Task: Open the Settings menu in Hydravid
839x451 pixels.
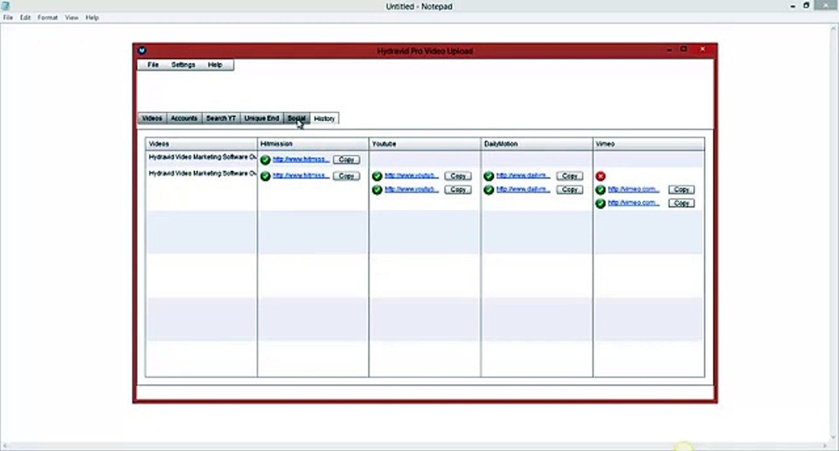Action: coord(184,65)
